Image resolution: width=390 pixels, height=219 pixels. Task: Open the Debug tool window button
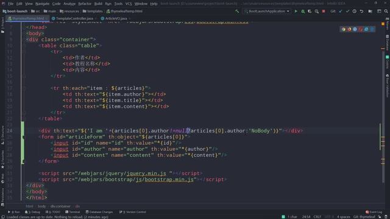[32, 212]
